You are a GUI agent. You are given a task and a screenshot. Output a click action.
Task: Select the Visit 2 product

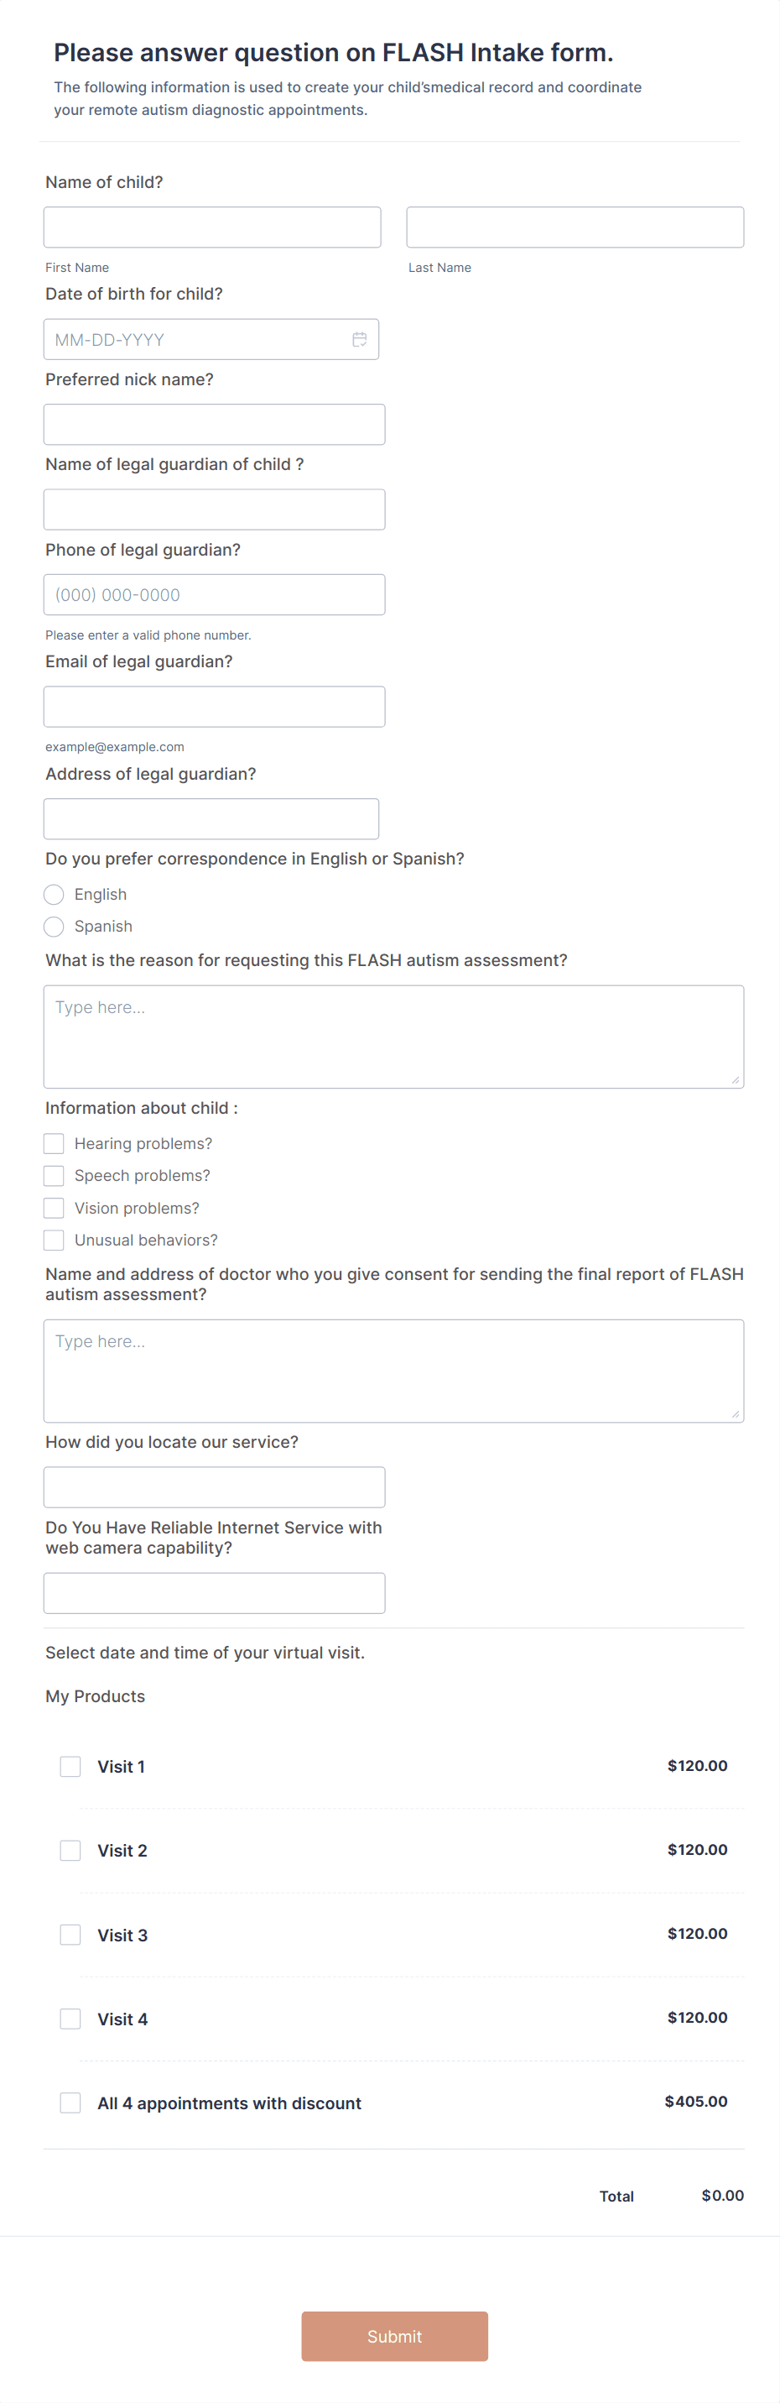[x=70, y=1850]
